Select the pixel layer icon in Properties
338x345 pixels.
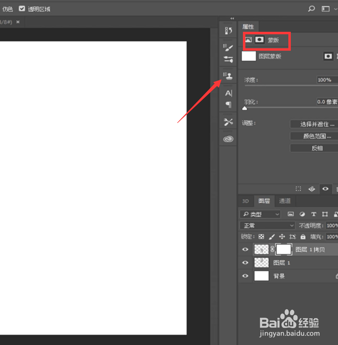pos(249,39)
